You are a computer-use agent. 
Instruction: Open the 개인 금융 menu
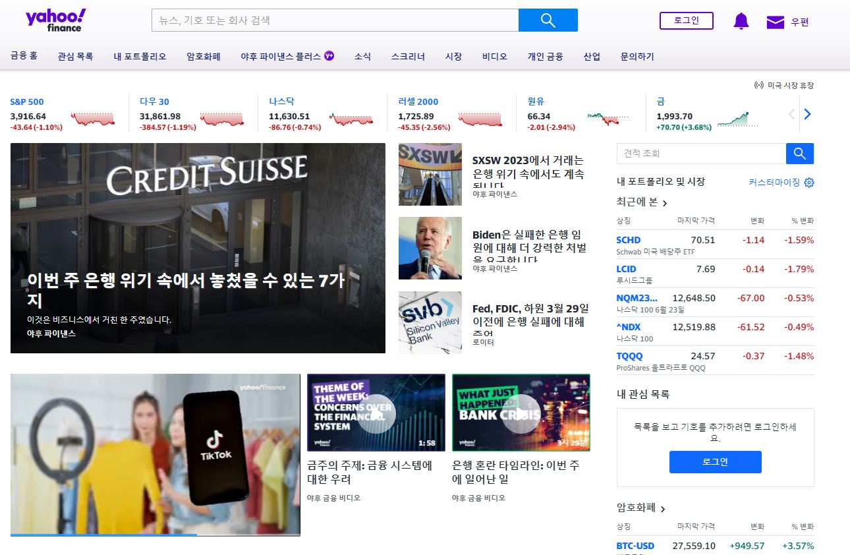[x=545, y=57]
